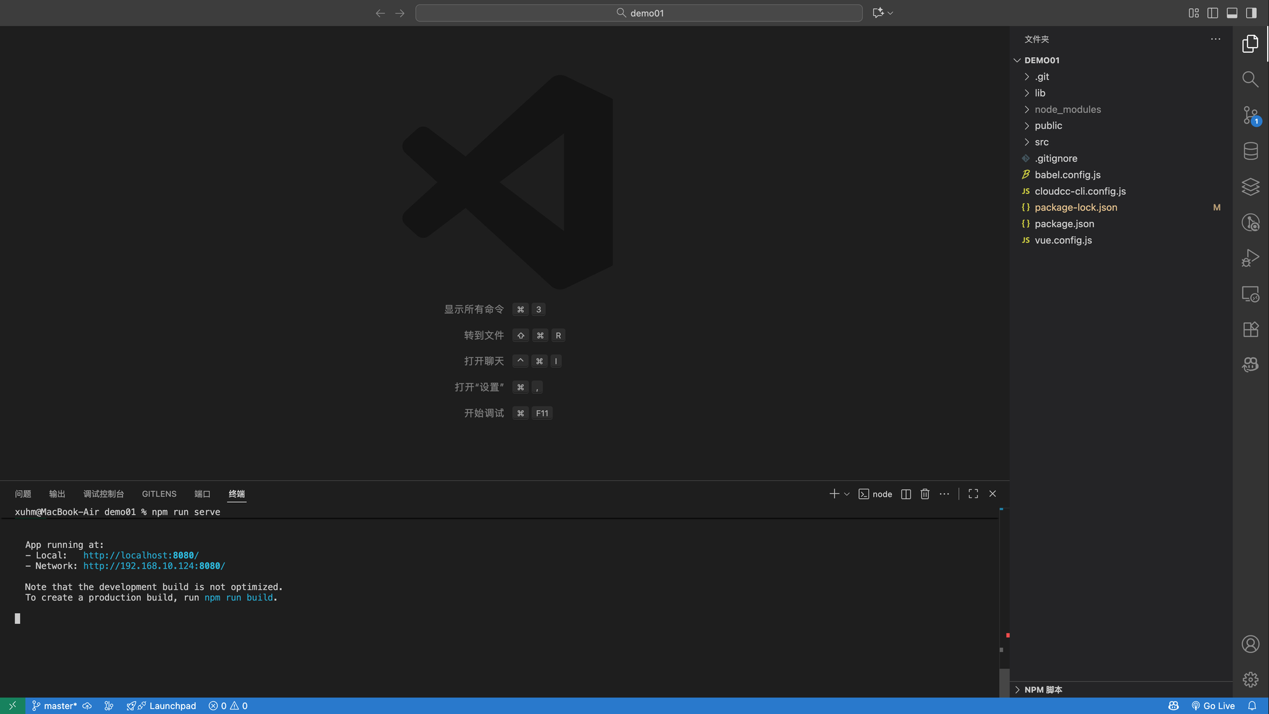The height and width of the screenshot is (714, 1269).
Task: Toggle bottom panel visibility in title bar
Action: 1232,13
